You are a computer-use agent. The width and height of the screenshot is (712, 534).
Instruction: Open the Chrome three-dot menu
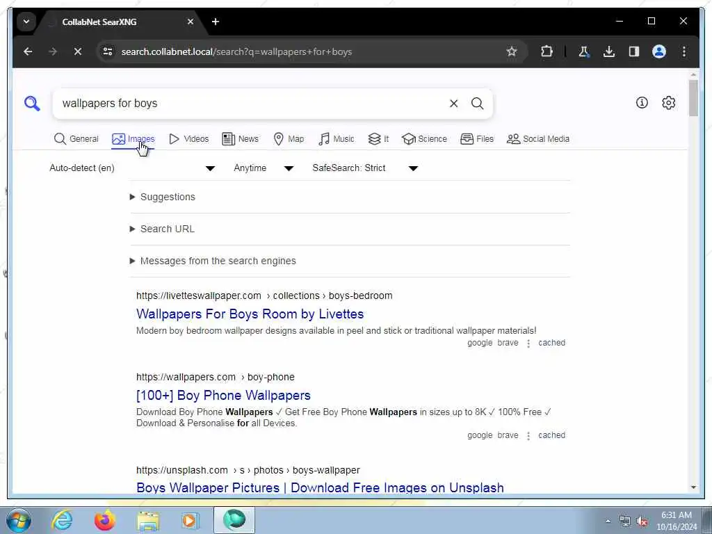684,51
